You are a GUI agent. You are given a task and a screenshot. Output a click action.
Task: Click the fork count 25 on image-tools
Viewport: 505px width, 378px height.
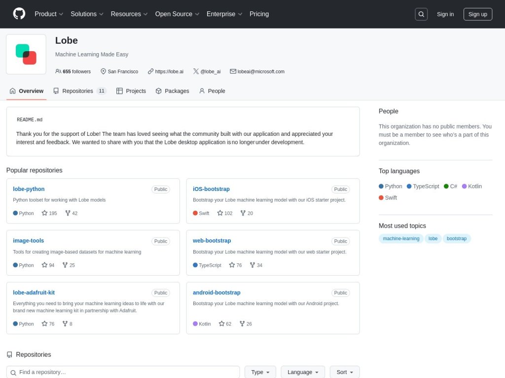click(x=69, y=265)
